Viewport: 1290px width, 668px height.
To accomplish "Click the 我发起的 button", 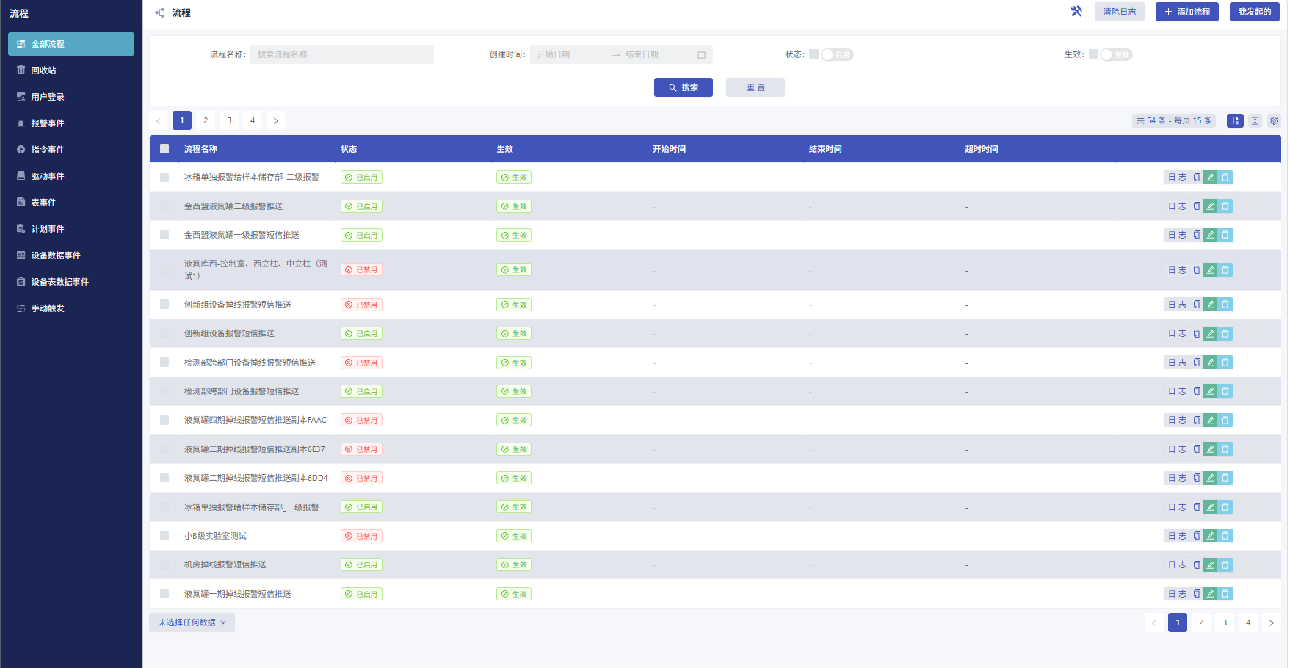I will point(1255,12).
